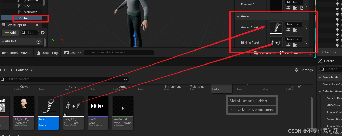Use selected asset for Element 0 material
The height and width of the screenshot is (136, 342).
tap(288, 8)
